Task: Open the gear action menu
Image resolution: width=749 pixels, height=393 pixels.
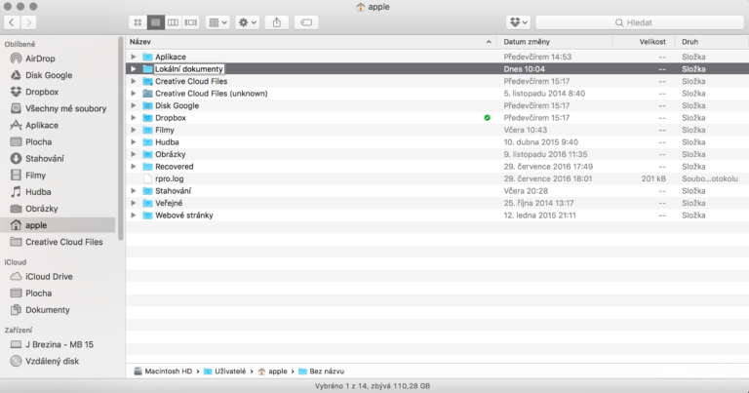Action: (x=248, y=21)
